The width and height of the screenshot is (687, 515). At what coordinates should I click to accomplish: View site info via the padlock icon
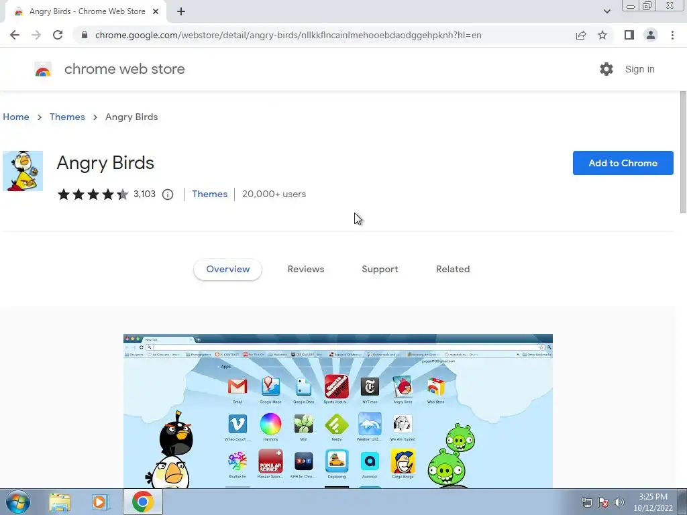(x=85, y=35)
